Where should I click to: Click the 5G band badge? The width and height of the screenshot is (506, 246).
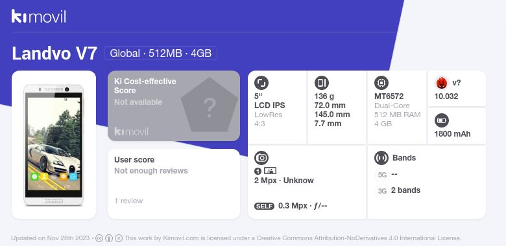[x=382, y=175]
